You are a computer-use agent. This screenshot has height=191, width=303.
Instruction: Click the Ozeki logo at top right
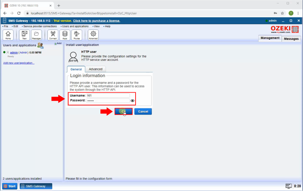285,30
